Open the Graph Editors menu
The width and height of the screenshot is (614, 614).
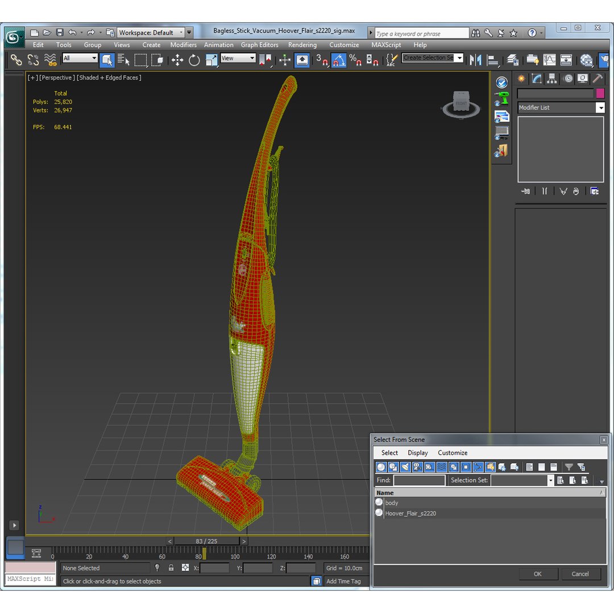[260, 45]
